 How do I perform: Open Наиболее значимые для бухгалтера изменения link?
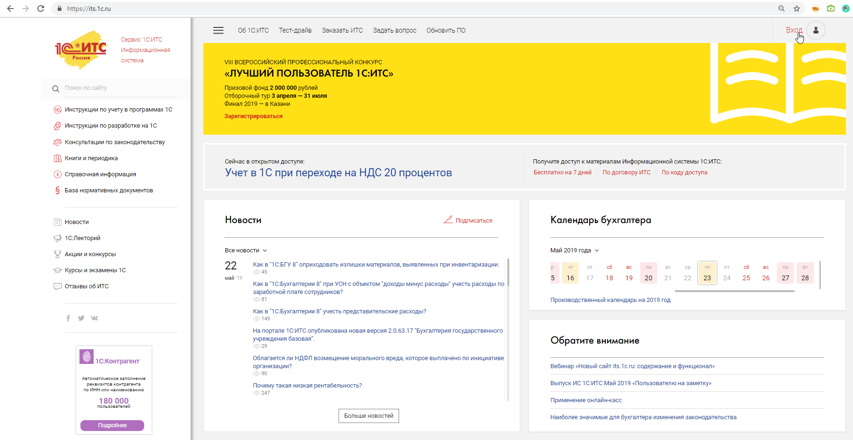click(x=644, y=417)
